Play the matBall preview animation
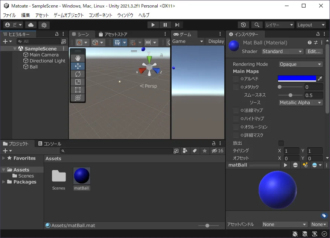 click(x=285, y=165)
